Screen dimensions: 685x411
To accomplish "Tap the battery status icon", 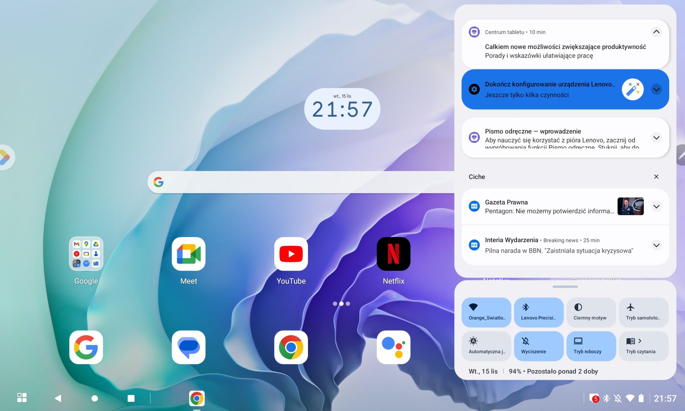I will 641,398.
